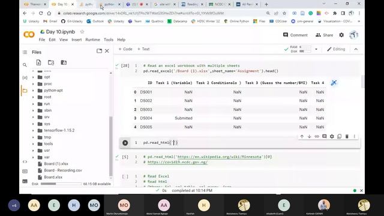Refresh the file browser

[x=51, y=62]
